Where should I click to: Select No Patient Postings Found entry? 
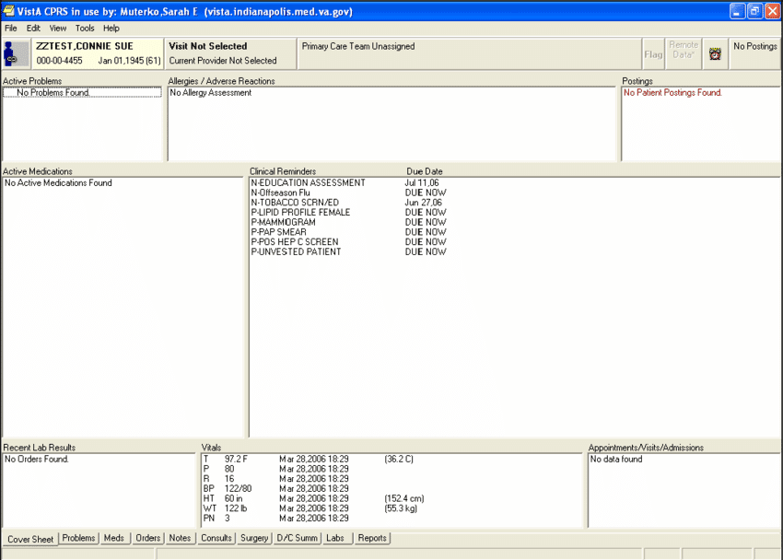pyautogui.click(x=672, y=92)
